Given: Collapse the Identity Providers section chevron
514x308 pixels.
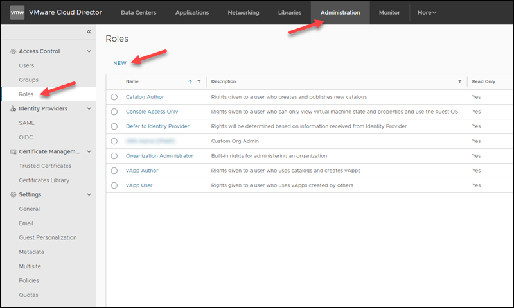Looking at the screenshot, I should (89, 108).
